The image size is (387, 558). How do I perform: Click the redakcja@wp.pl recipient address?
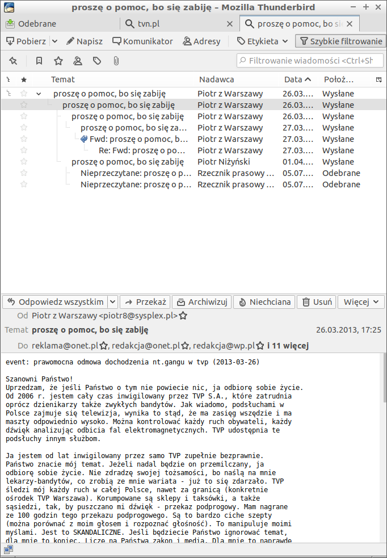[224, 346]
